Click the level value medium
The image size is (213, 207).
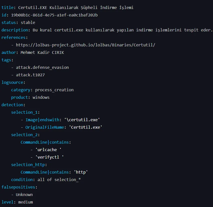pyautogui.click(x=25, y=202)
